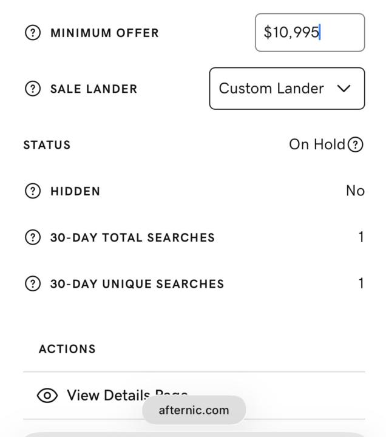Click the On Hold status text
This screenshot has height=437, width=386.
tap(316, 144)
